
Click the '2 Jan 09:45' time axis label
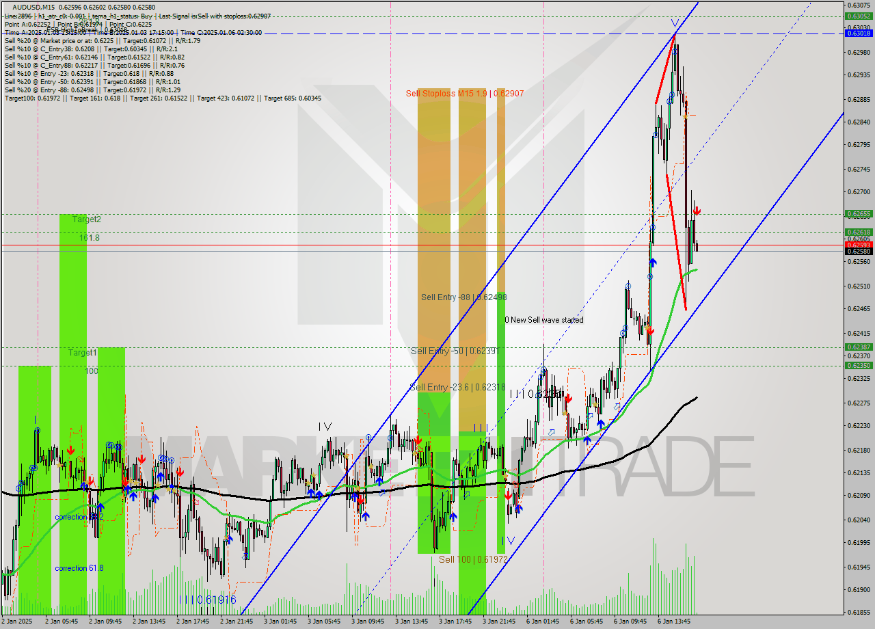(106, 622)
